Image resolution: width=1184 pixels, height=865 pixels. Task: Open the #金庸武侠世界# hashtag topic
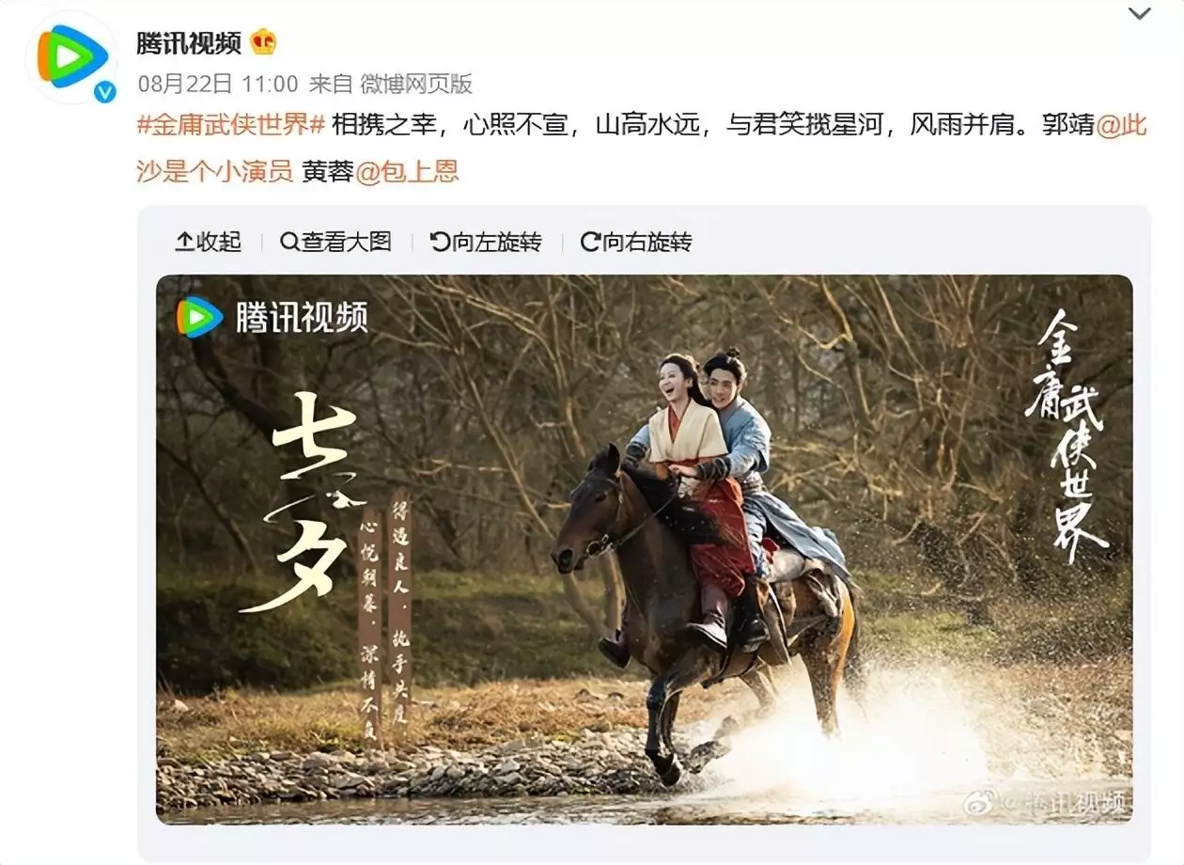(x=231, y=125)
